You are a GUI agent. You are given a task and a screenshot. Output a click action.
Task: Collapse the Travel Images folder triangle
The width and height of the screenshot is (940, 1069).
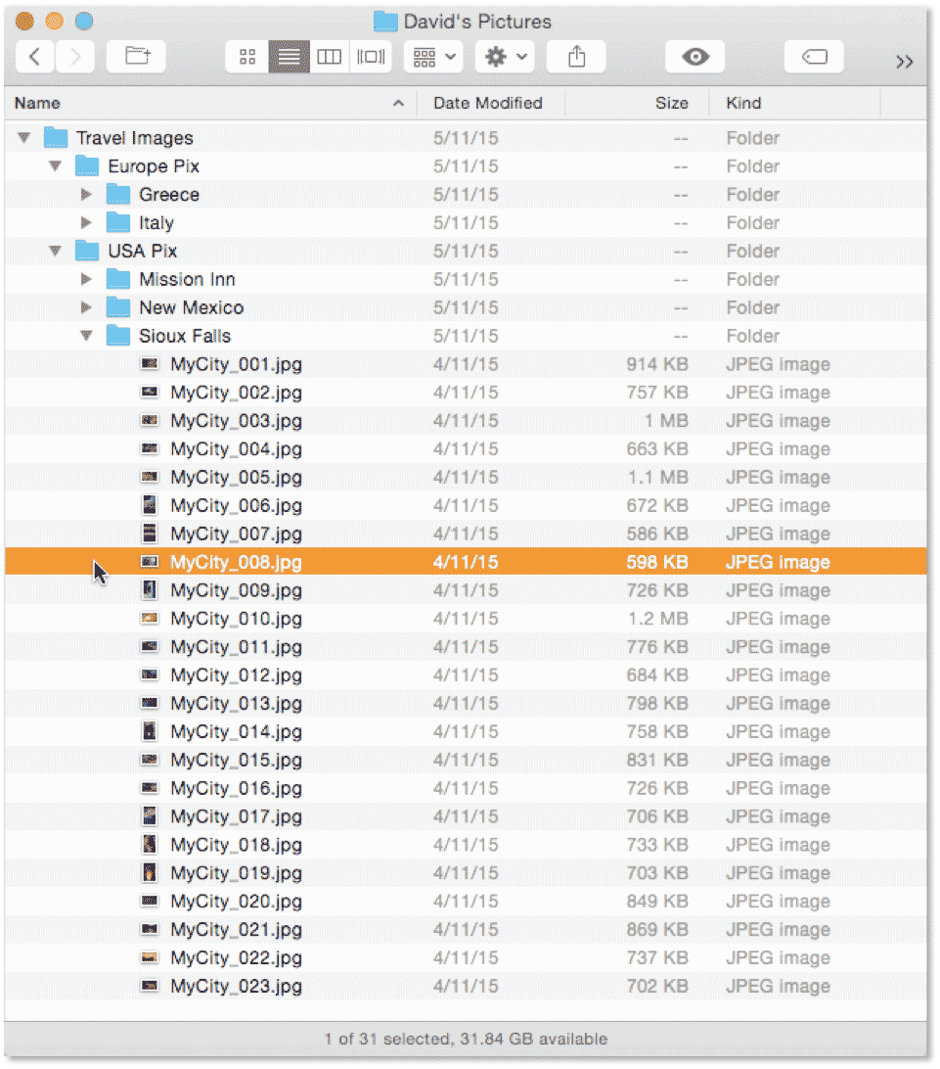tap(23, 138)
